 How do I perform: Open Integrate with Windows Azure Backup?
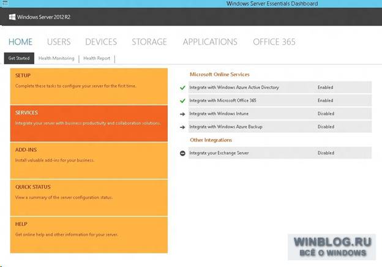(x=280, y=127)
